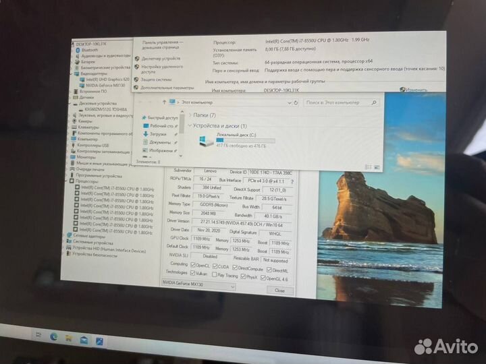Click shield icon beside Защита системы link
This screenshot has width=486, height=364.
(x=136, y=80)
